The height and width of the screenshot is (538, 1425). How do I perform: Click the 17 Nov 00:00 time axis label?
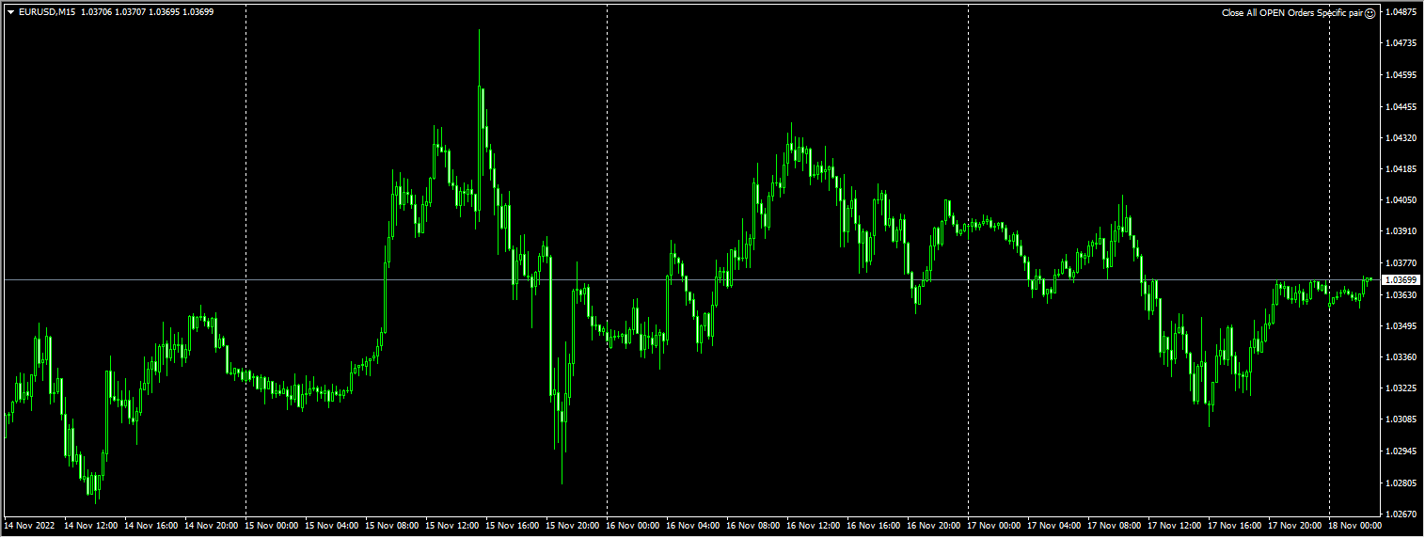[995, 526]
